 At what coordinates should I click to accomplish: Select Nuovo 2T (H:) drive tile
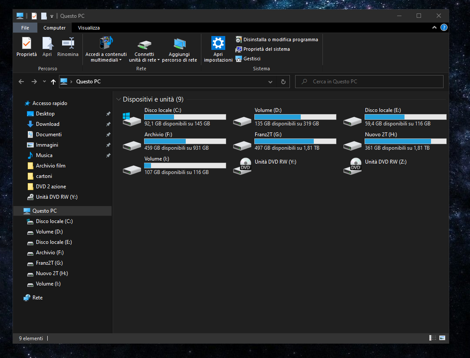[x=395, y=141]
